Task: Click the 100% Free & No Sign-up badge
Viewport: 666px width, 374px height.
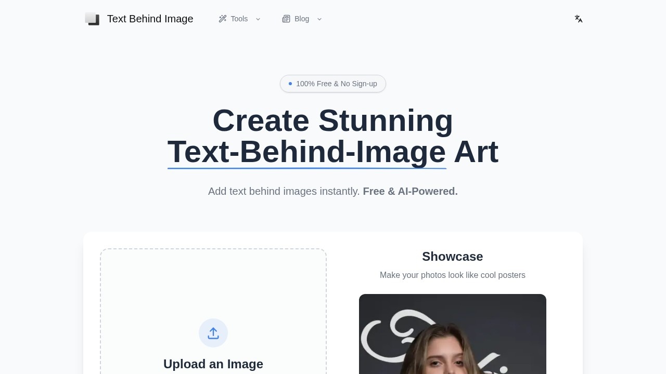Action: point(333,84)
